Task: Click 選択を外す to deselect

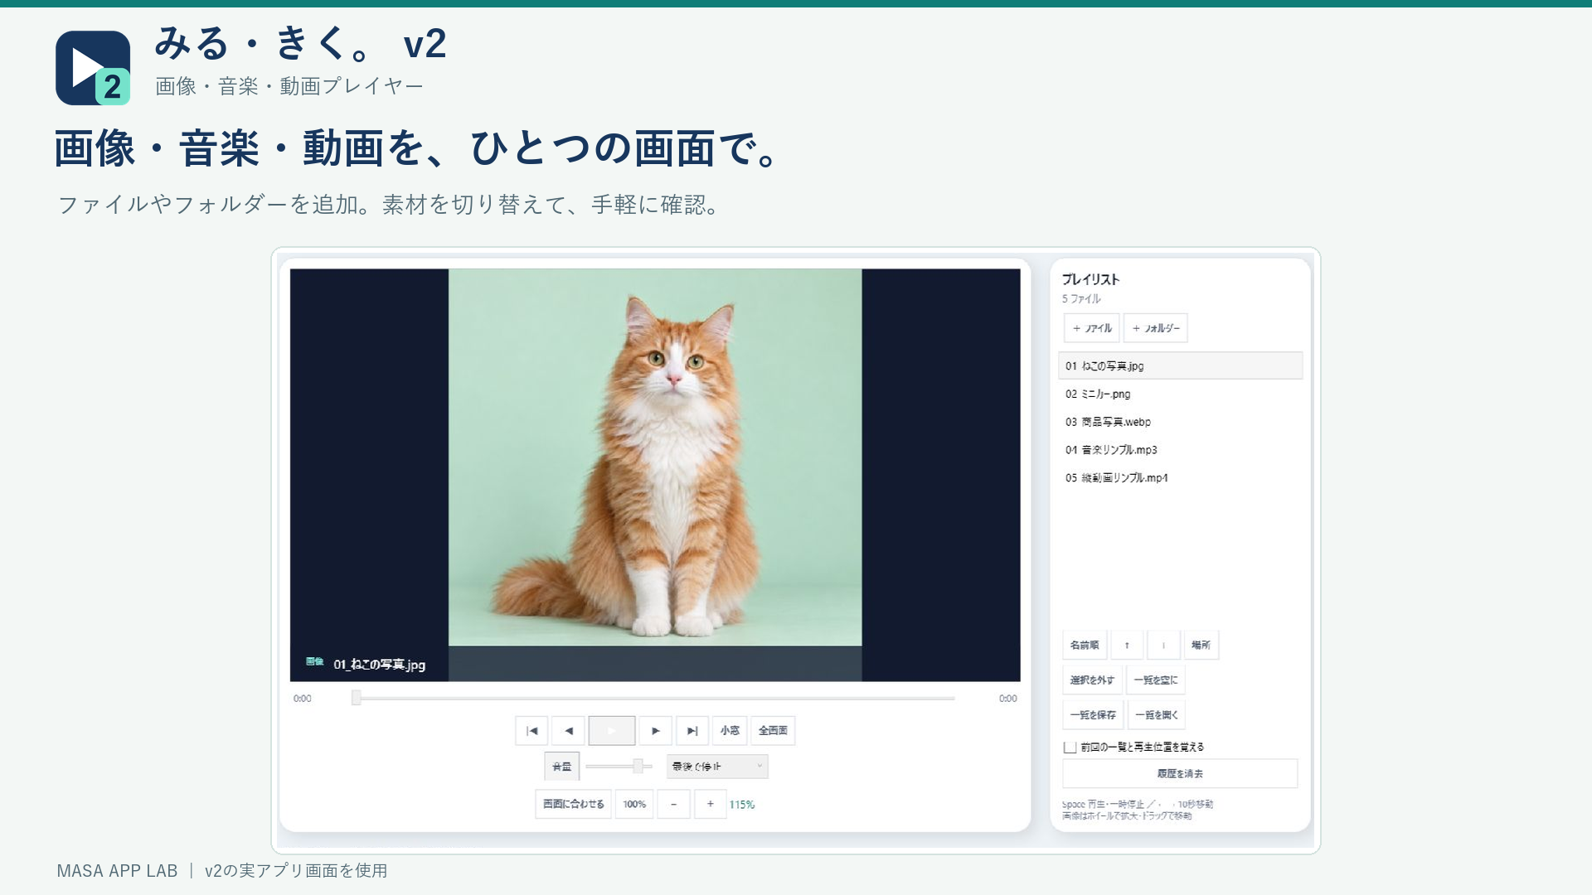Action: pos(1092,680)
